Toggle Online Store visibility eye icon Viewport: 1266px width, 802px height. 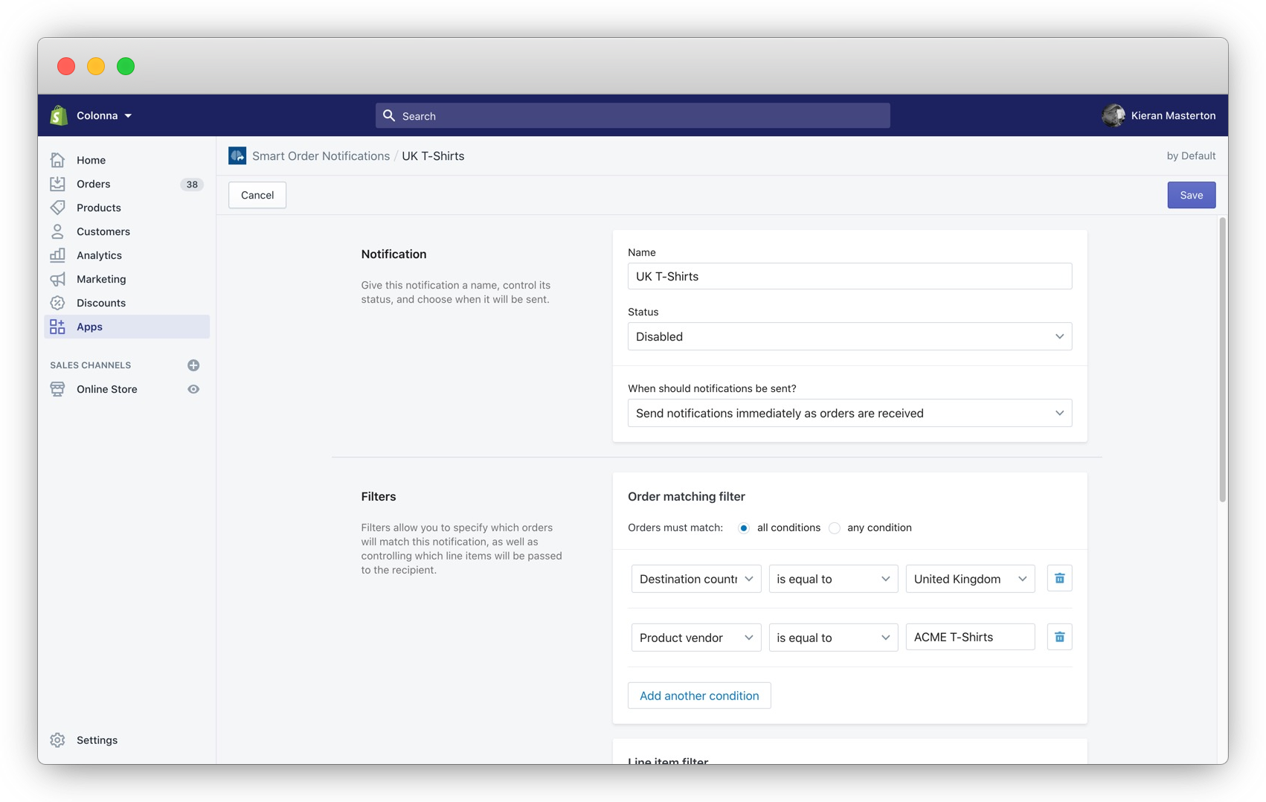click(x=193, y=389)
